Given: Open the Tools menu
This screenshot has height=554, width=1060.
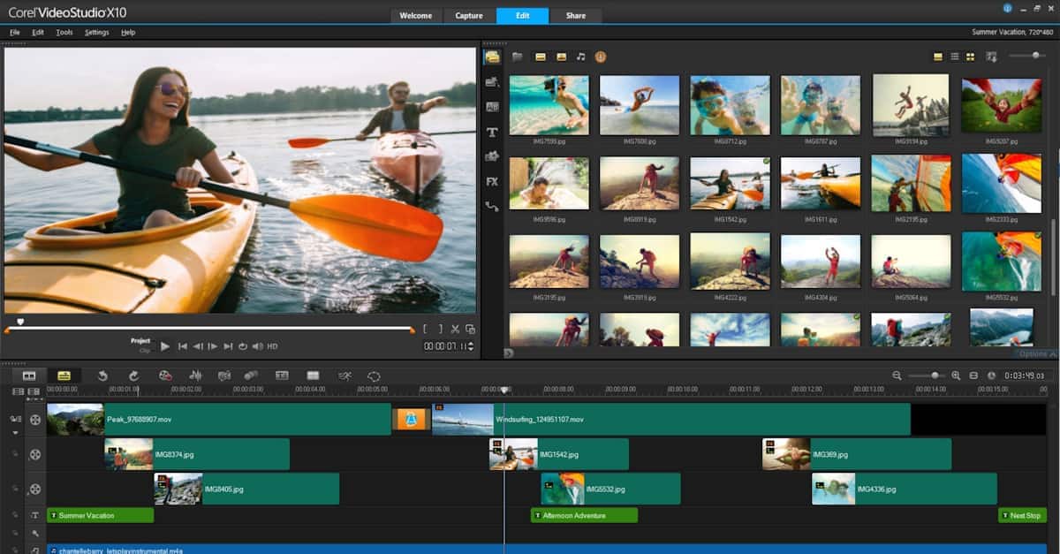Looking at the screenshot, I should tap(64, 33).
